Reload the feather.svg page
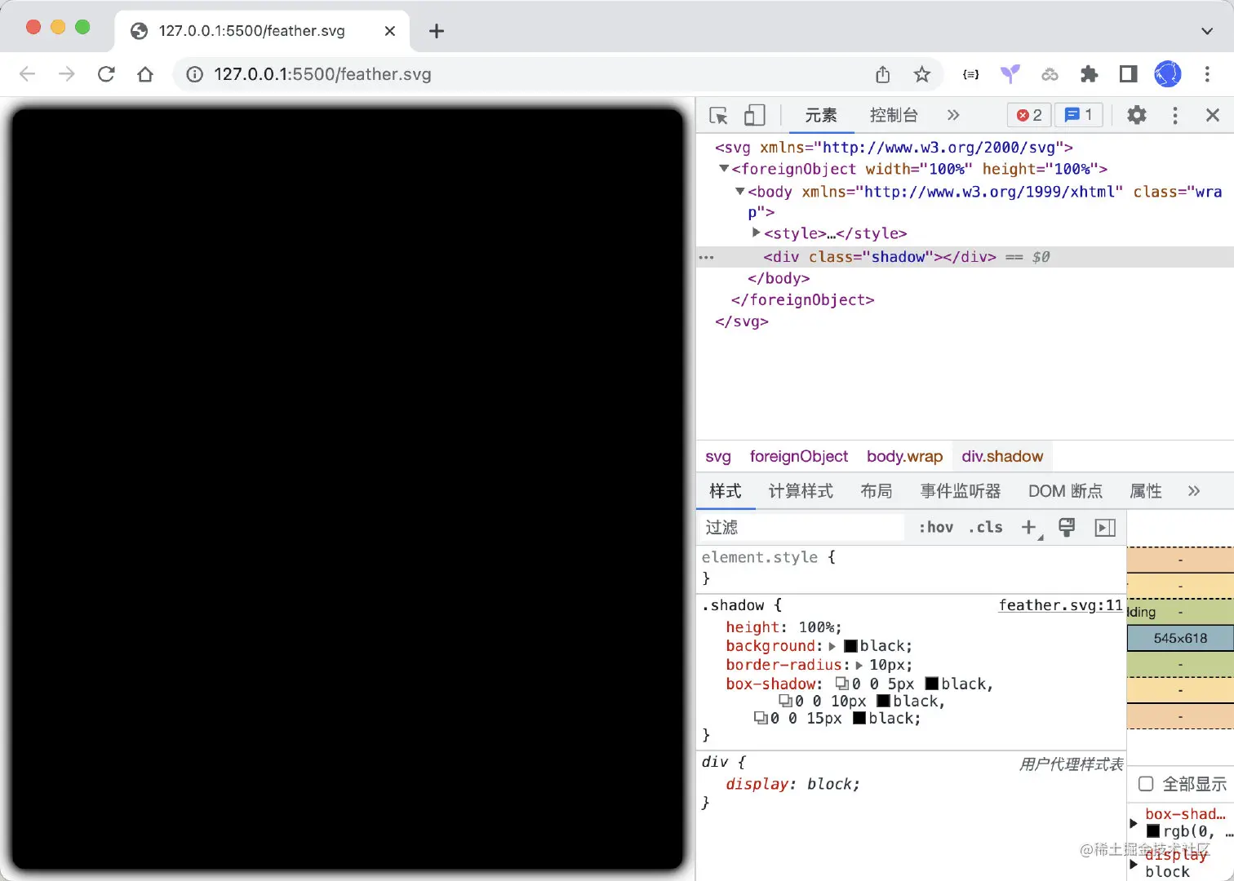This screenshot has height=881, width=1234. pyautogui.click(x=106, y=74)
